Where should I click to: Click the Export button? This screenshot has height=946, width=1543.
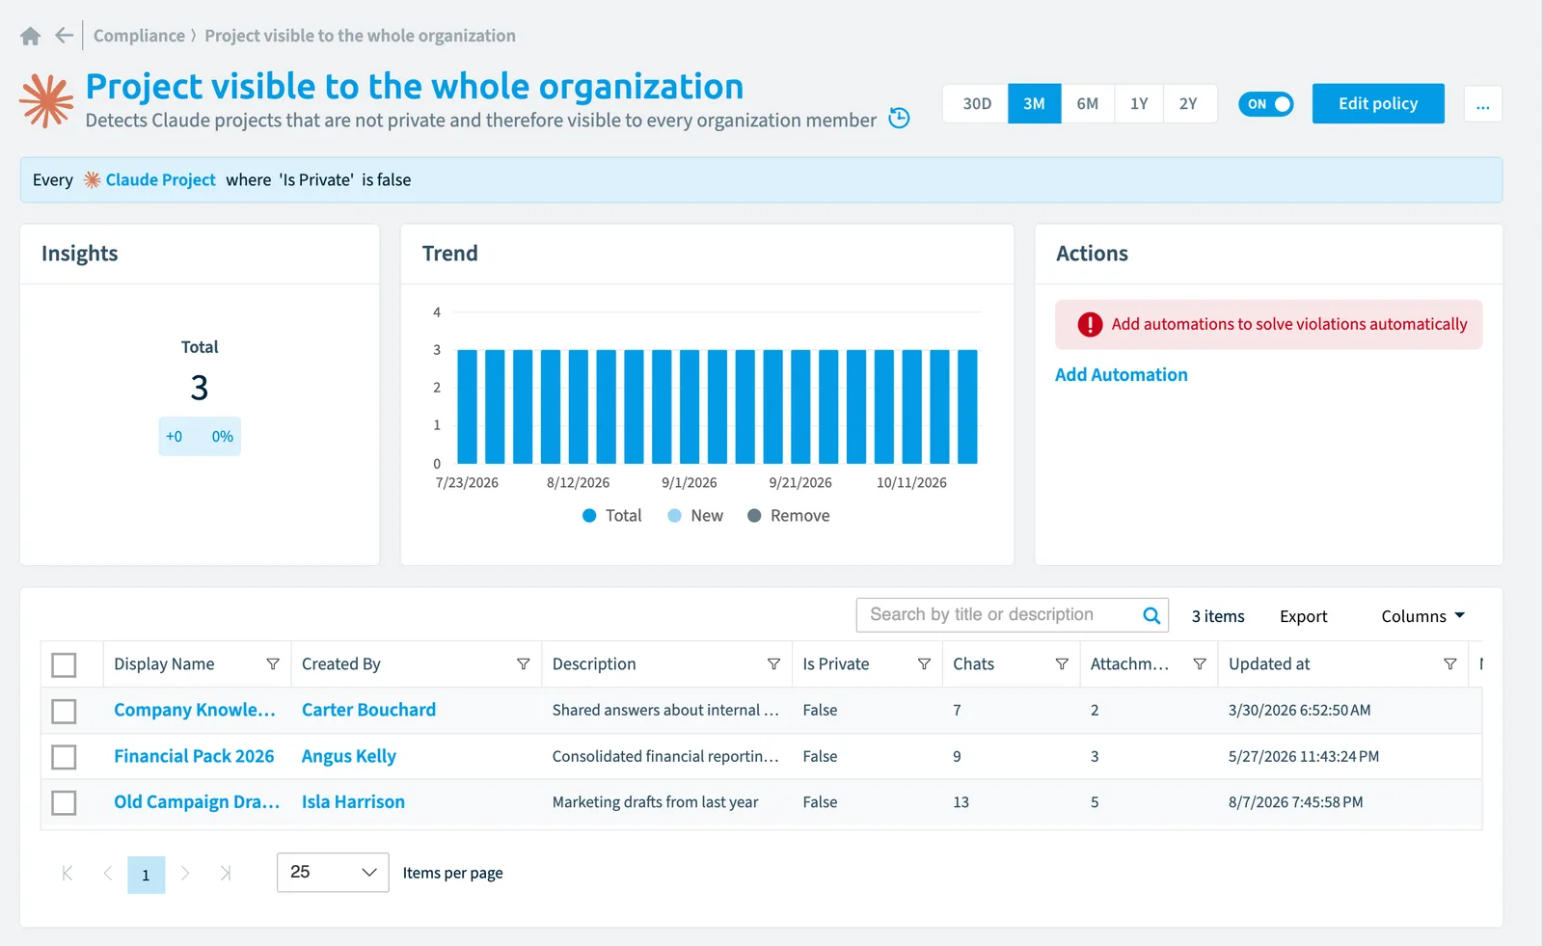[x=1304, y=616]
